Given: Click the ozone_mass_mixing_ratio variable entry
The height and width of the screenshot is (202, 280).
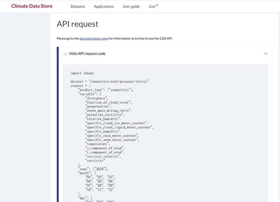Looking at the screenshot, I should tap(108, 111).
